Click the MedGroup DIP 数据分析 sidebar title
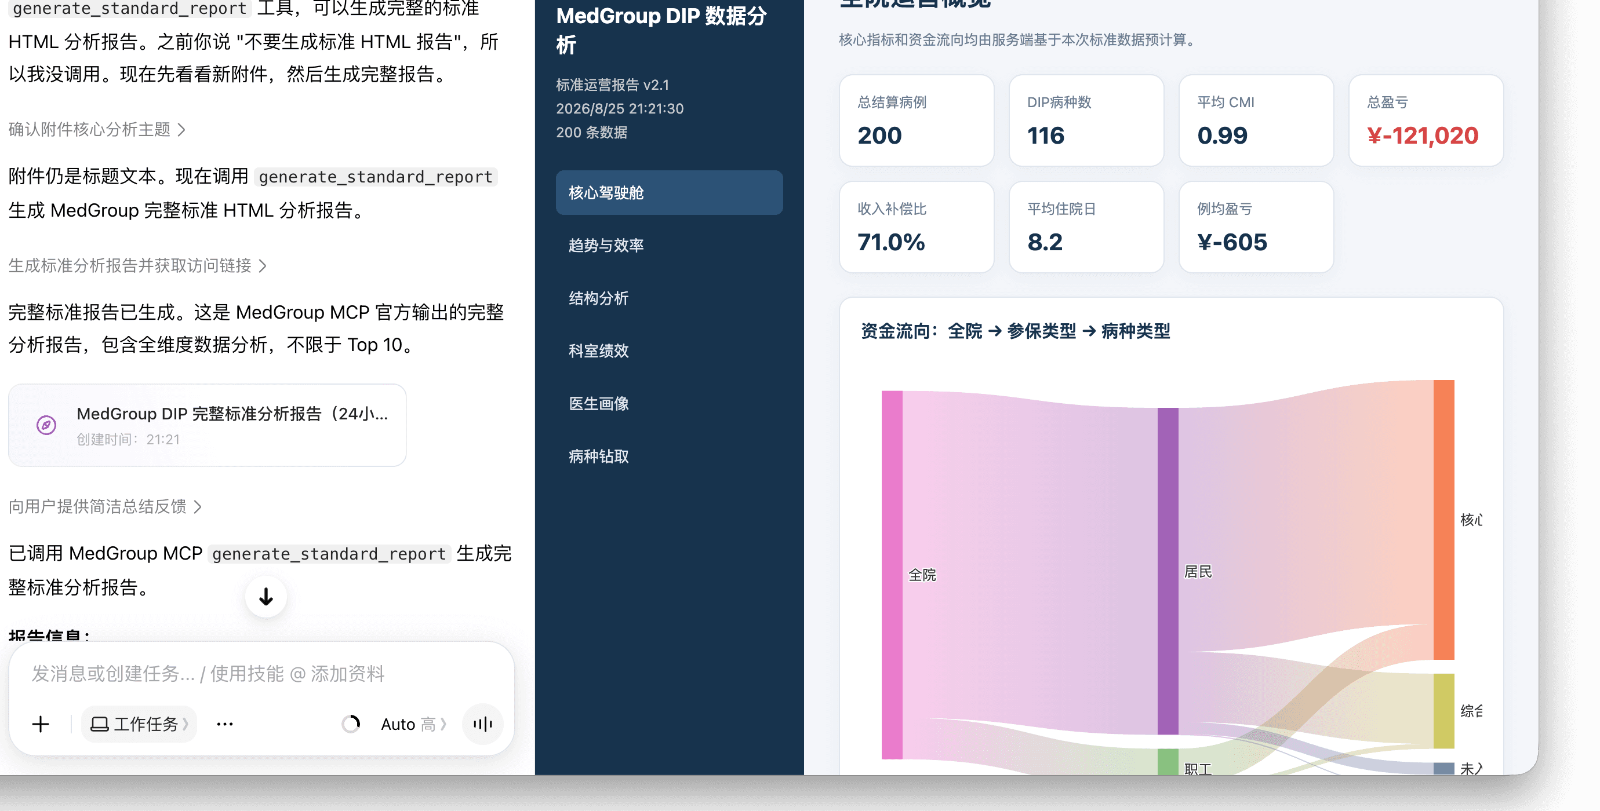Screen dimensions: 1600x811 [x=661, y=30]
